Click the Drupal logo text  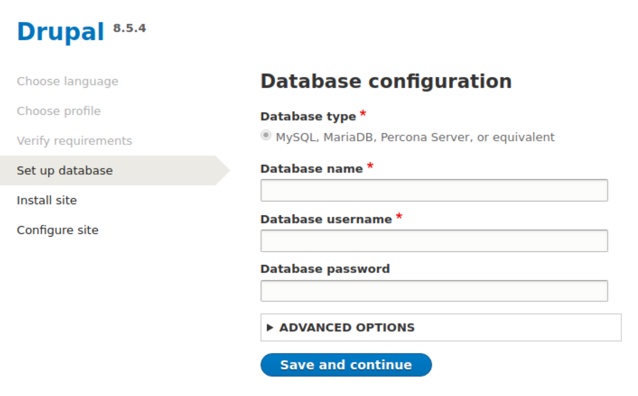[x=61, y=32]
